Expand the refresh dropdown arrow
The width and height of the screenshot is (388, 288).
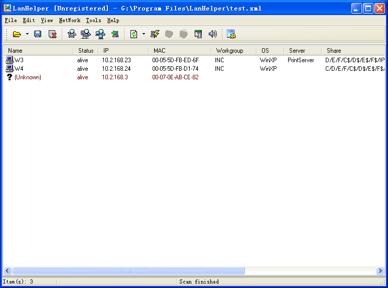click(144, 34)
